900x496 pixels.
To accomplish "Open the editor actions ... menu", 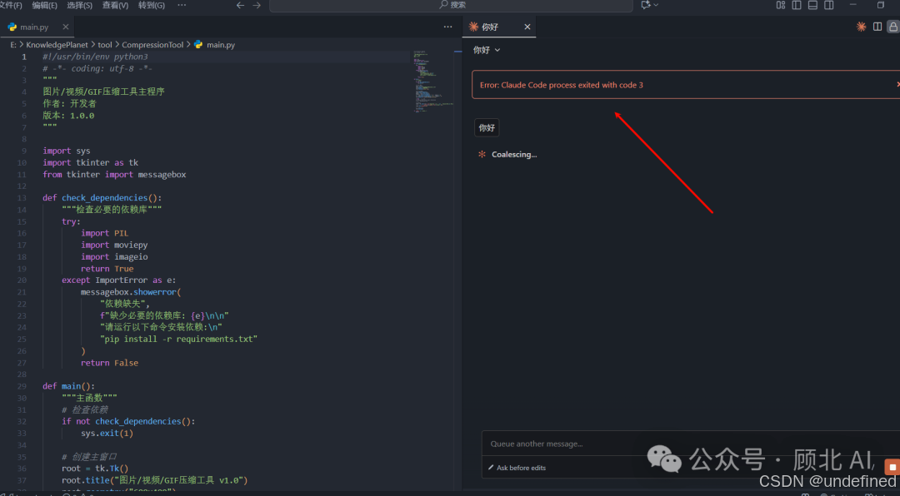I will tap(447, 27).
